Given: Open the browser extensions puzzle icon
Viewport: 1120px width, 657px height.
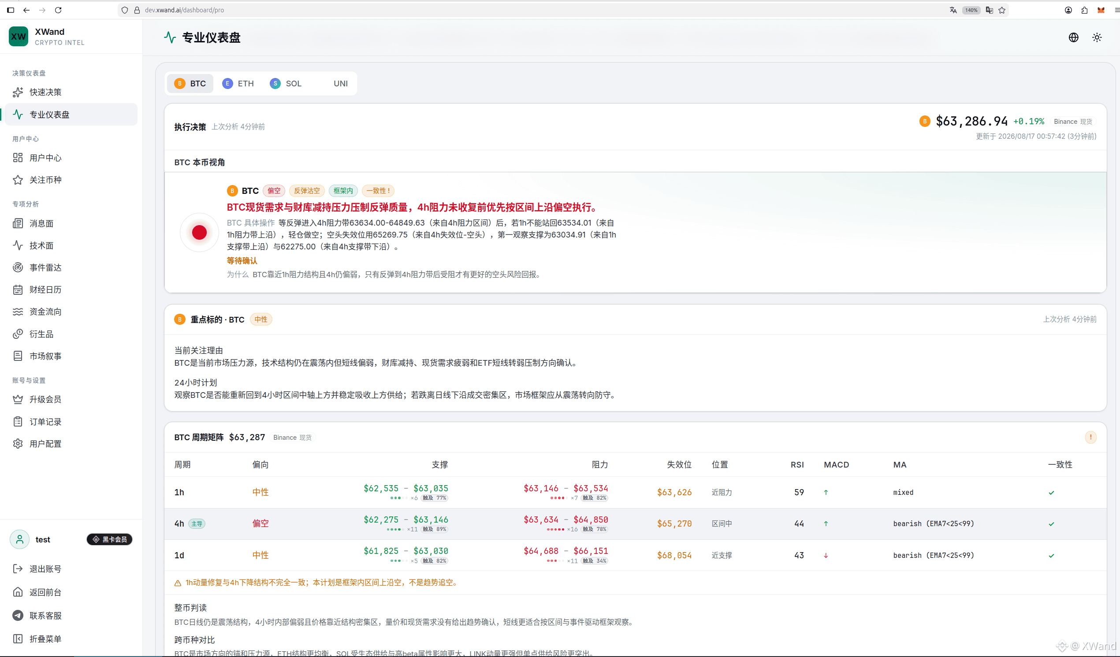Looking at the screenshot, I should 1084,10.
